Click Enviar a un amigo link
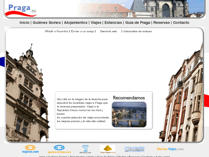Image resolution: width=209 pixels, height=157 pixels. (x=83, y=31)
